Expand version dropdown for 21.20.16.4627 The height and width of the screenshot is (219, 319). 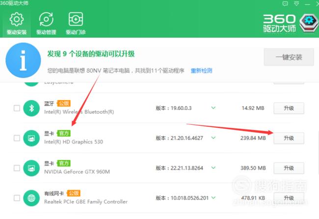point(213,138)
